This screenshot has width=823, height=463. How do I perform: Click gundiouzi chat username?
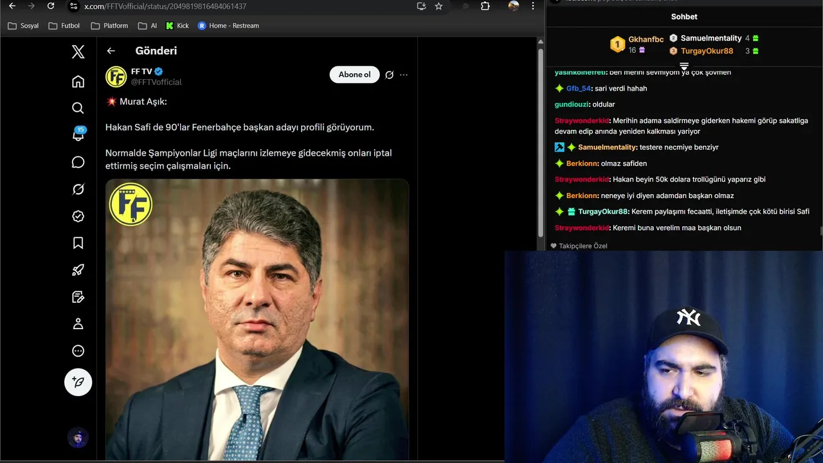click(x=572, y=104)
